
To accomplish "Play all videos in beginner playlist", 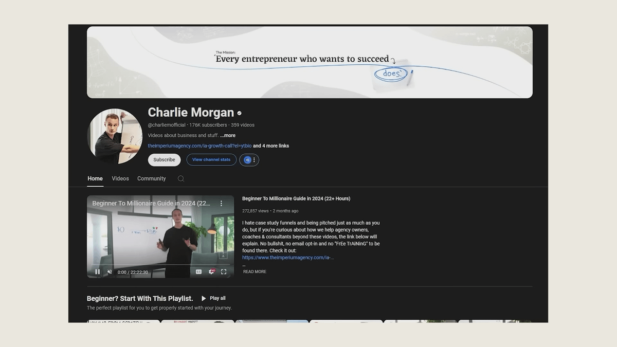I will coord(213,298).
